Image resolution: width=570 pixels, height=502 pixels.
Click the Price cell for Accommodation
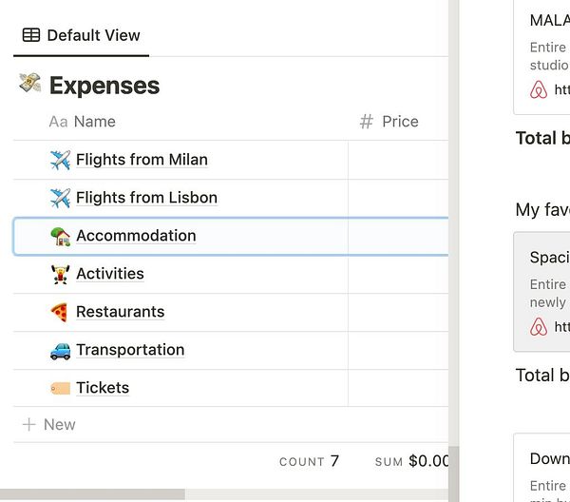(x=398, y=236)
